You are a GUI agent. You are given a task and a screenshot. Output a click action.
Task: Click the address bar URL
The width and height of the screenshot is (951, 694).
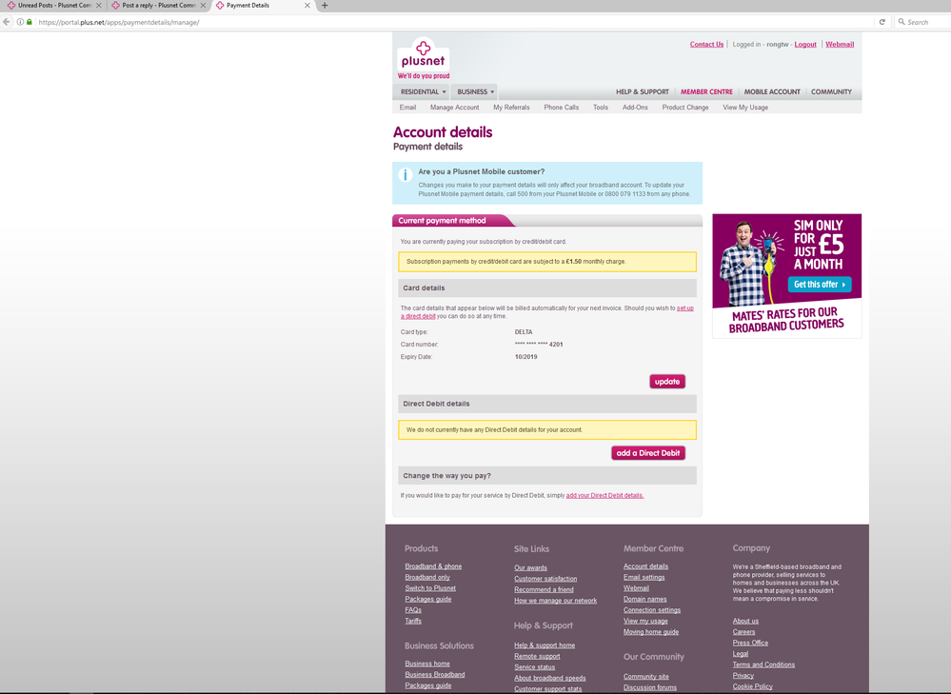click(x=119, y=22)
